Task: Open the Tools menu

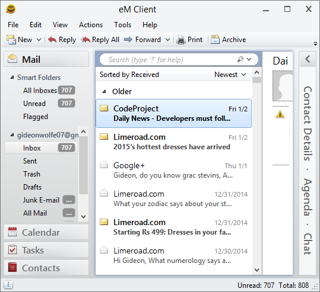Action: click(122, 25)
